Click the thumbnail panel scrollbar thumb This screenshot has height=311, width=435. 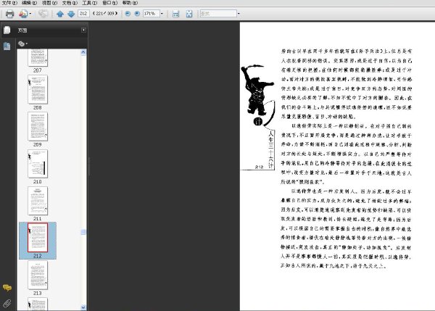point(83,232)
